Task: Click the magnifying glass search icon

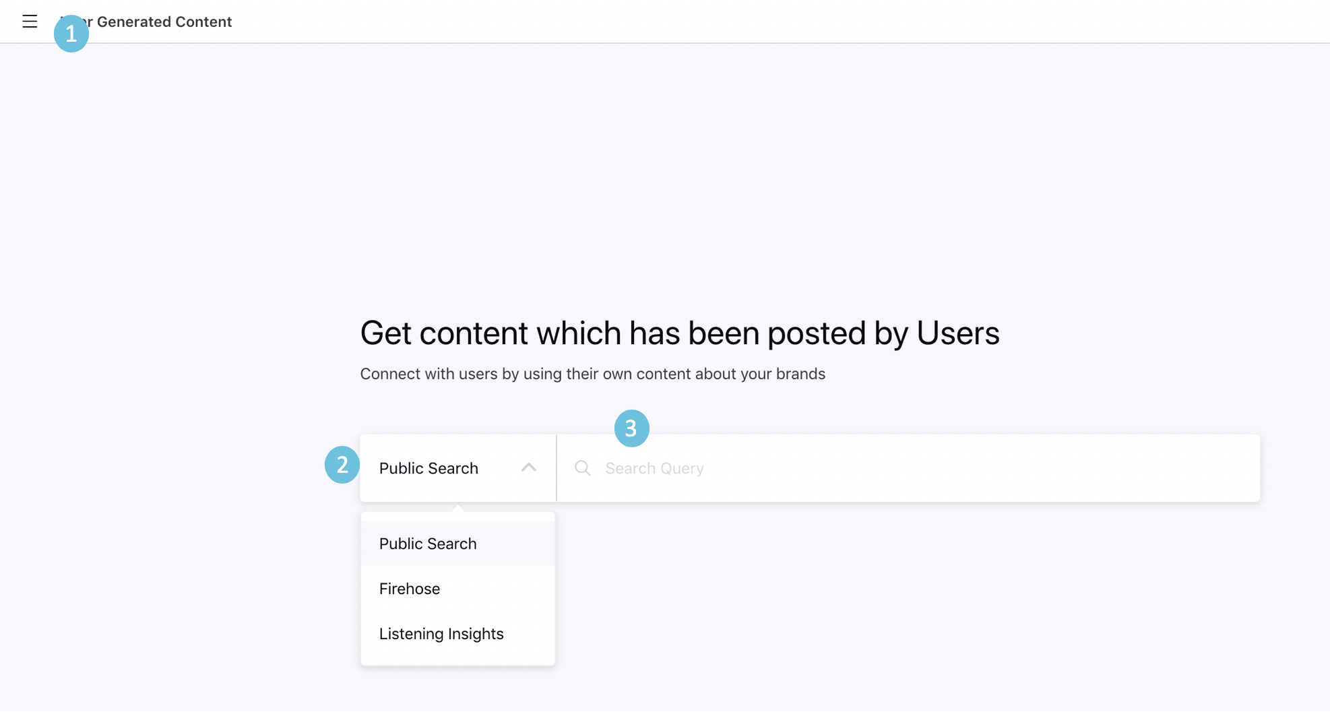Action: click(582, 467)
